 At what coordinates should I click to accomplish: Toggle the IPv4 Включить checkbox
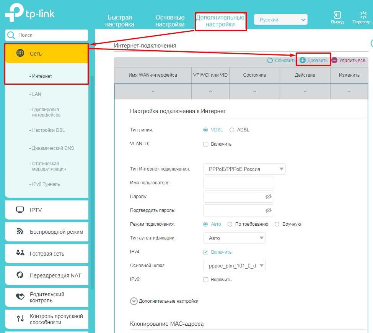point(206,252)
